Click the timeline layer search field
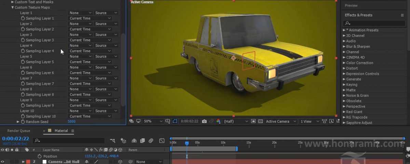The height and width of the screenshot is (164, 410). coord(69,140)
